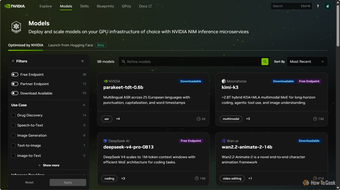Open the wan2.2-animate-2-14b model title
This screenshot has width=340, height=190.
[x=247, y=147]
